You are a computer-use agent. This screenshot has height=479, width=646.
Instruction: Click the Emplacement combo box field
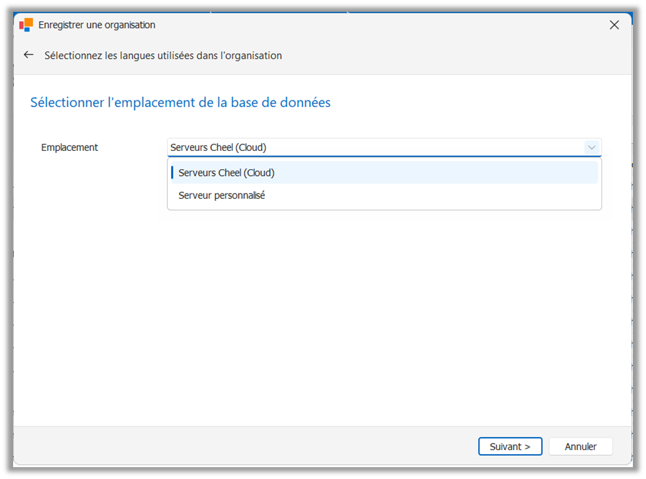[x=384, y=148]
